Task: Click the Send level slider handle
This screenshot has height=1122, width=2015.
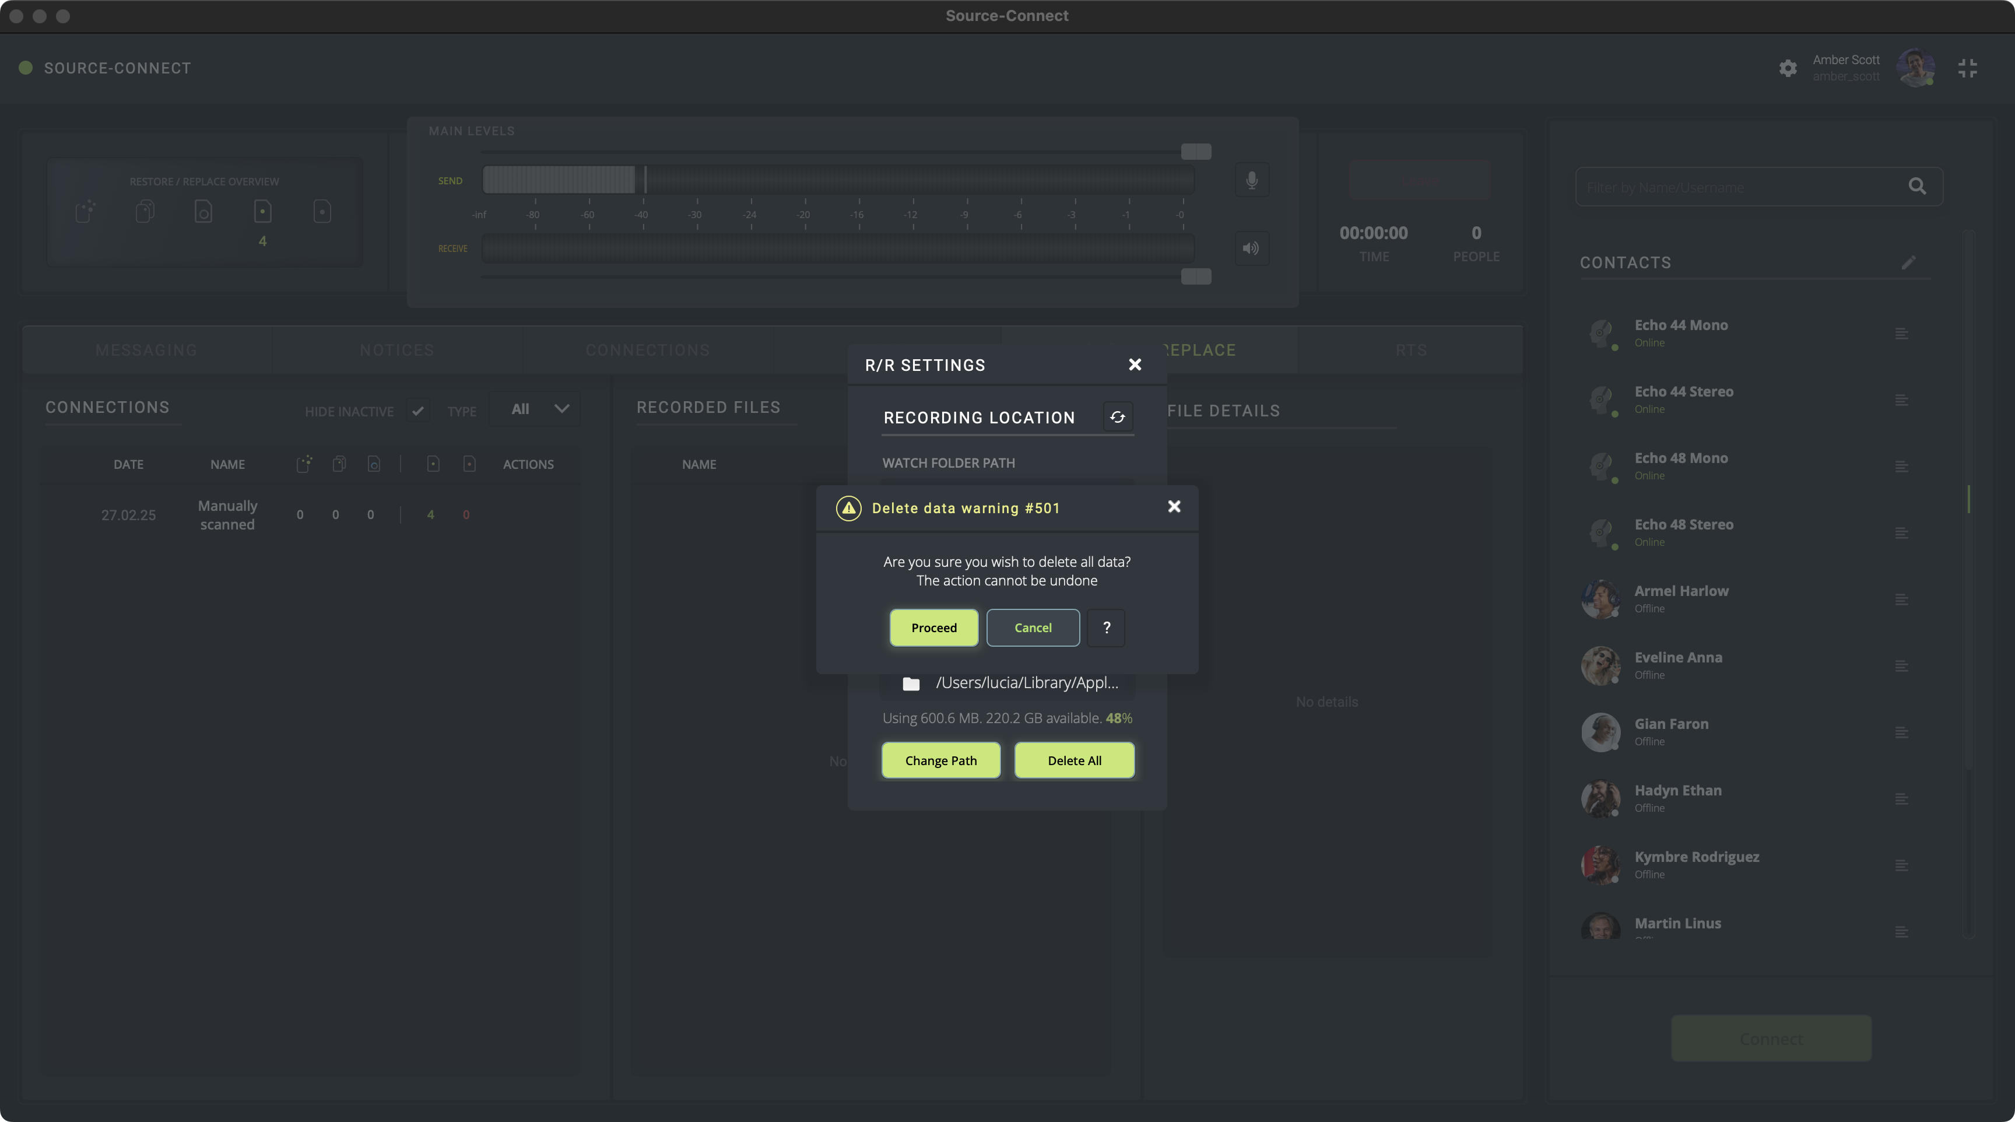Action: (1195, 152)
